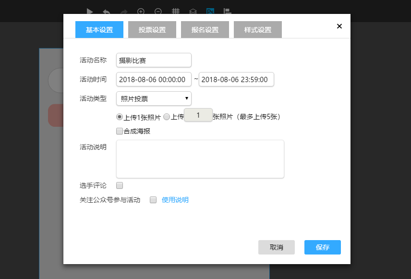Viewport: 411px width, 279px height.
Task: Switch to the 基本设置 tab
Action: point(99,30)
